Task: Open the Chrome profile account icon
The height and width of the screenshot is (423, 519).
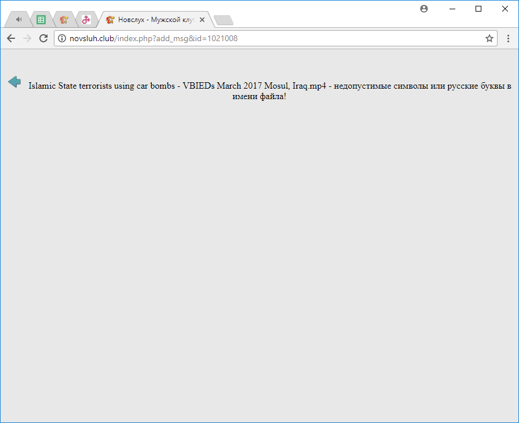Action: [424, 9]
